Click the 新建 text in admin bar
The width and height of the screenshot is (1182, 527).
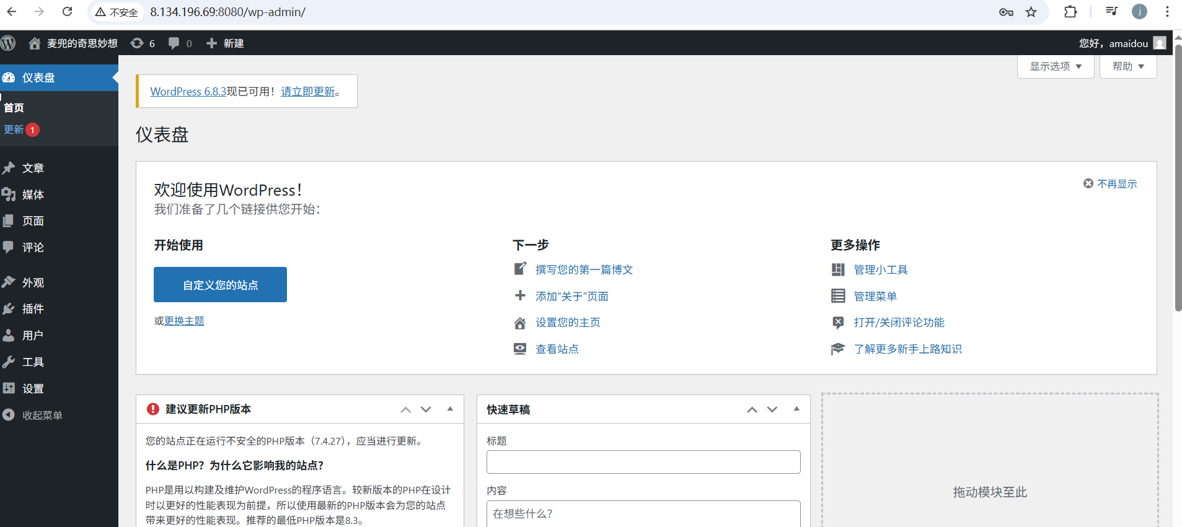pyautogui.click(x=234, y=43)
